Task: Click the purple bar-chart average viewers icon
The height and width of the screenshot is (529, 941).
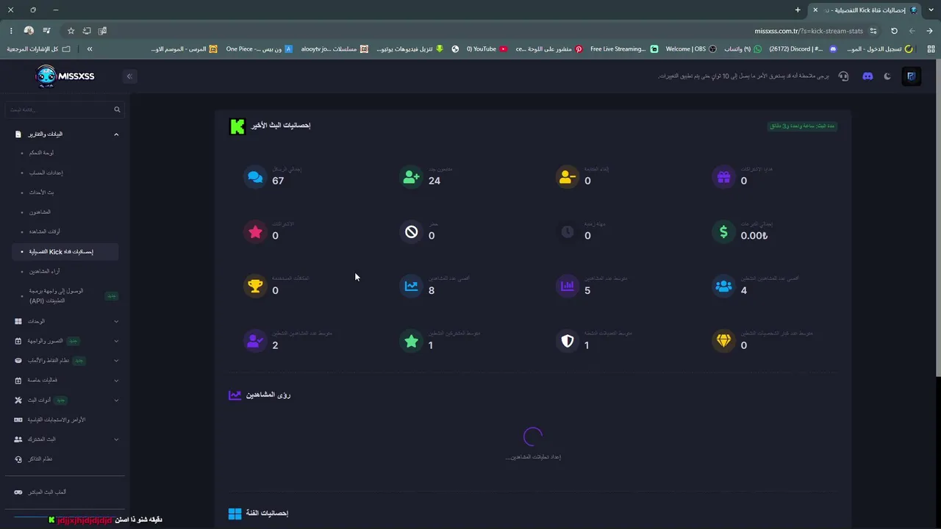Action: tap(568, 287)
